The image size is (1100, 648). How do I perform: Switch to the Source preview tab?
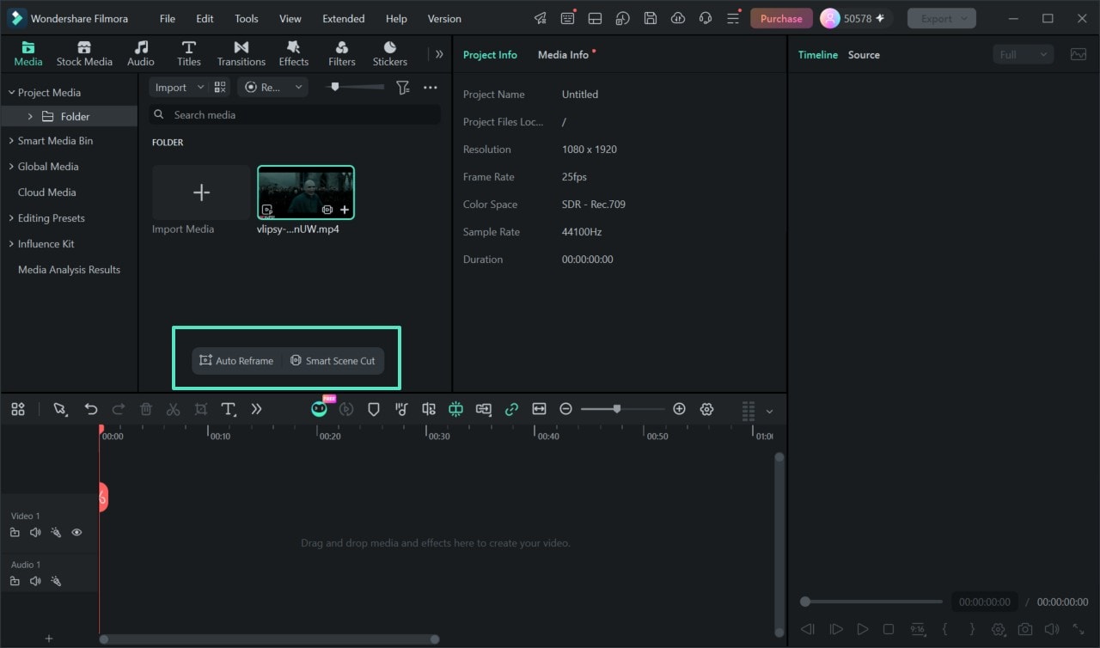click(864, 55)
